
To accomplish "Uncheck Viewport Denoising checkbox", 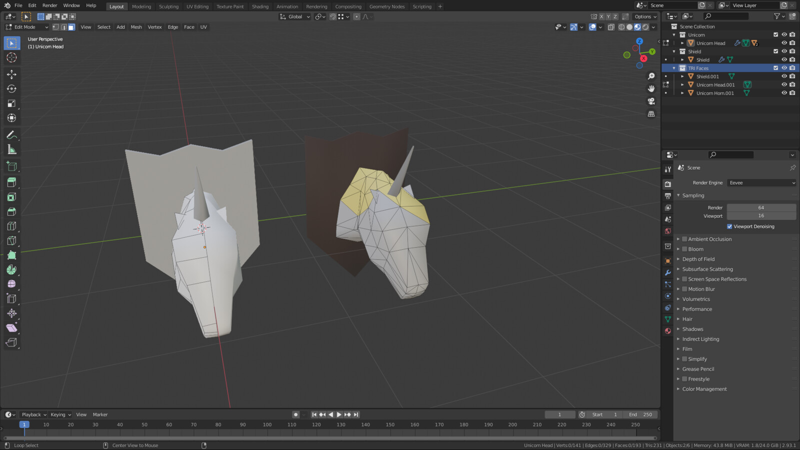I will click(729, 226).
